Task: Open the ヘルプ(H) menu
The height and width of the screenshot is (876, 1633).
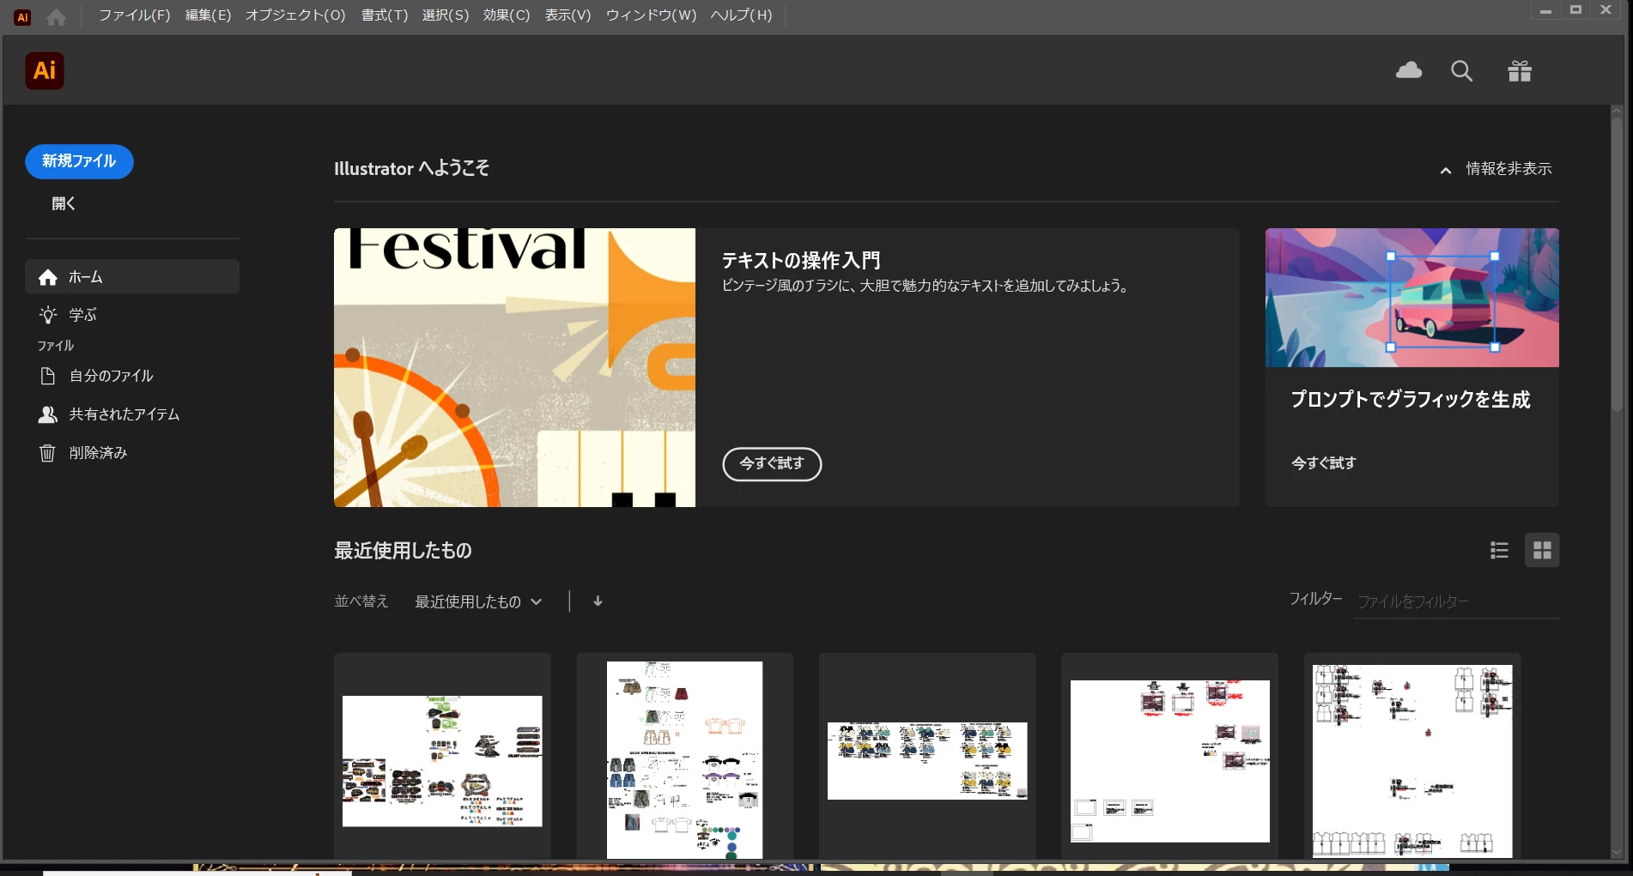Action: pos(742,15)
